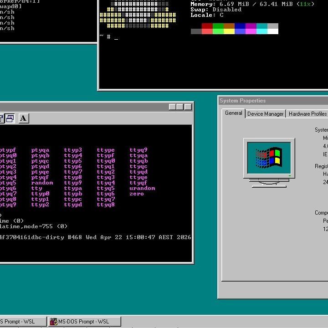Click the Background window toolbar icon beside the A

click(10, 118)
